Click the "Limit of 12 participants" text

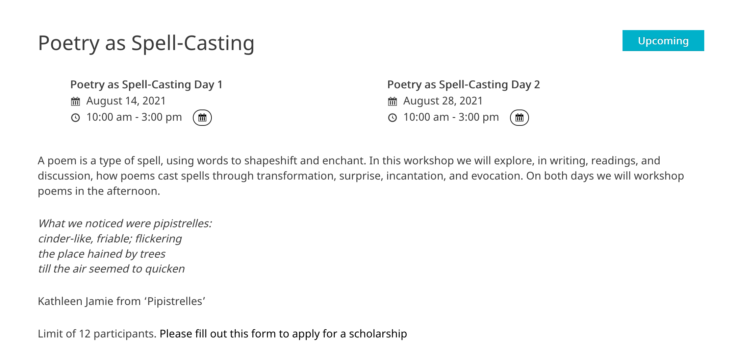point(97,334)
